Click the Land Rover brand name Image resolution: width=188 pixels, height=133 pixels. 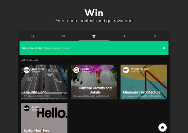coord(38,69)
